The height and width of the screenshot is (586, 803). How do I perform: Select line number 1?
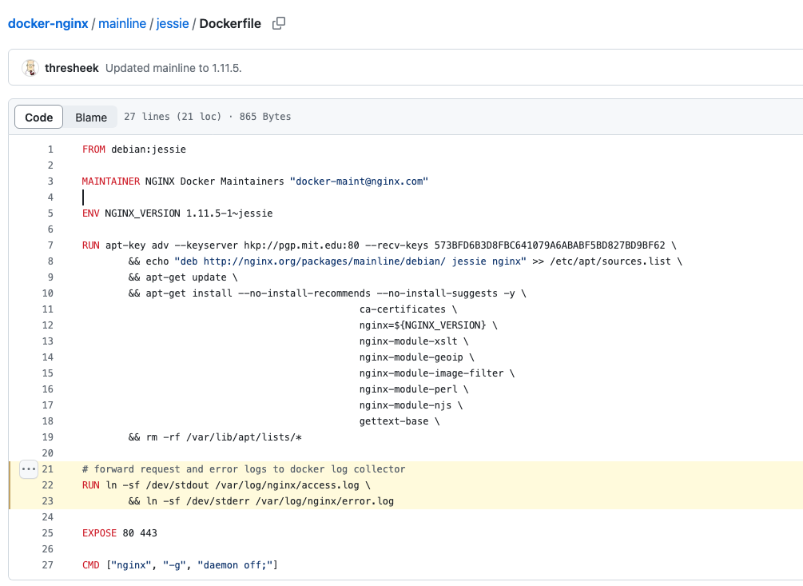pos(50,149)
